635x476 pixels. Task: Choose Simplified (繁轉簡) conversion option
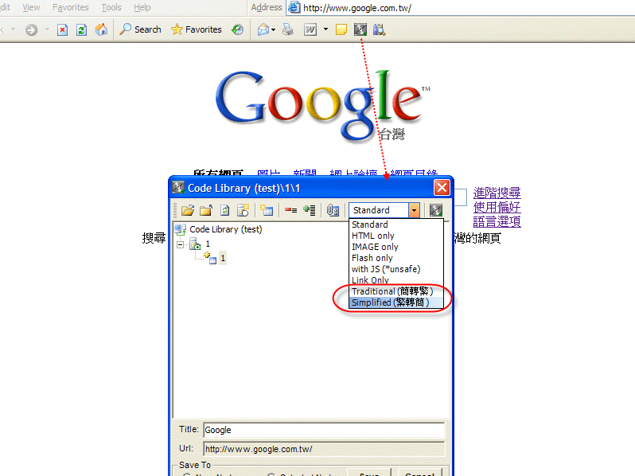coord(396,302)
